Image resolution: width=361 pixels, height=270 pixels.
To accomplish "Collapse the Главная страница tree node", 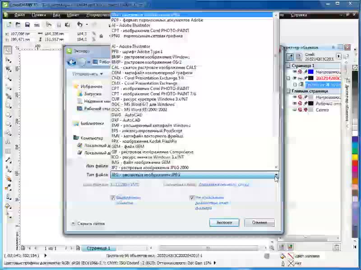I will 288,91.
